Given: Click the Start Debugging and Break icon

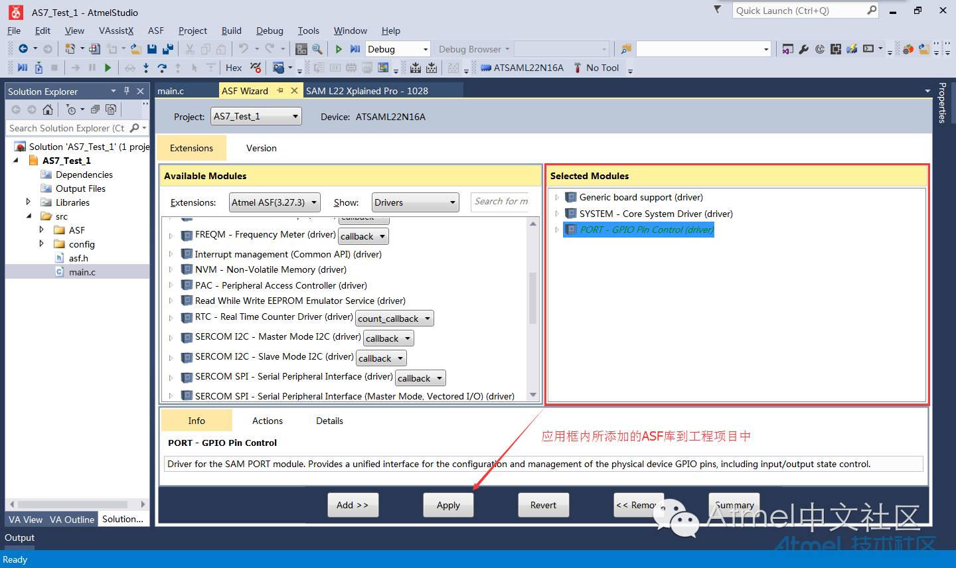Looking at the screenshot, I should 355,48.
